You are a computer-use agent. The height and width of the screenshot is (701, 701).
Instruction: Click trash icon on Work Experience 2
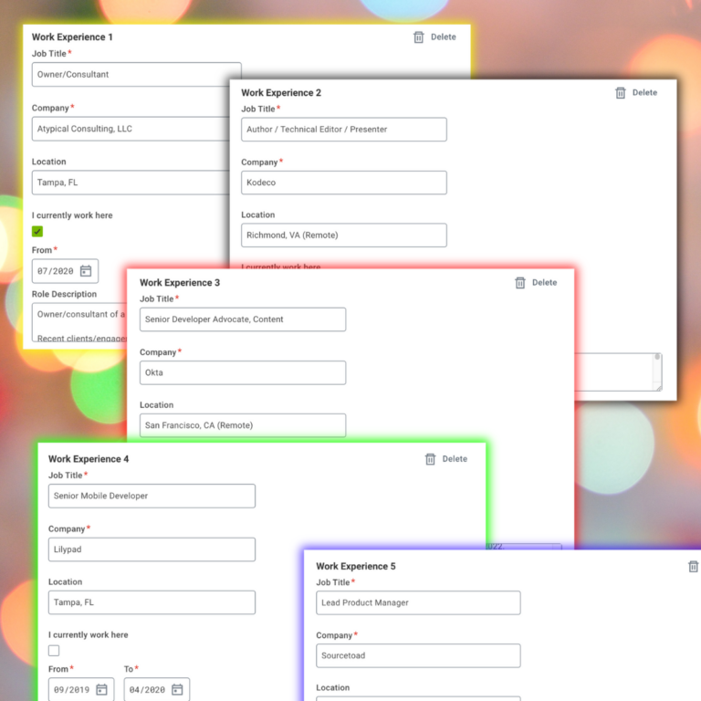621,93
